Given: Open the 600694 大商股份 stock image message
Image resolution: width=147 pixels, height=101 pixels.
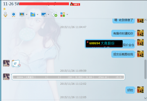Looking at the screenshot, I should click(x=104, y=44).
